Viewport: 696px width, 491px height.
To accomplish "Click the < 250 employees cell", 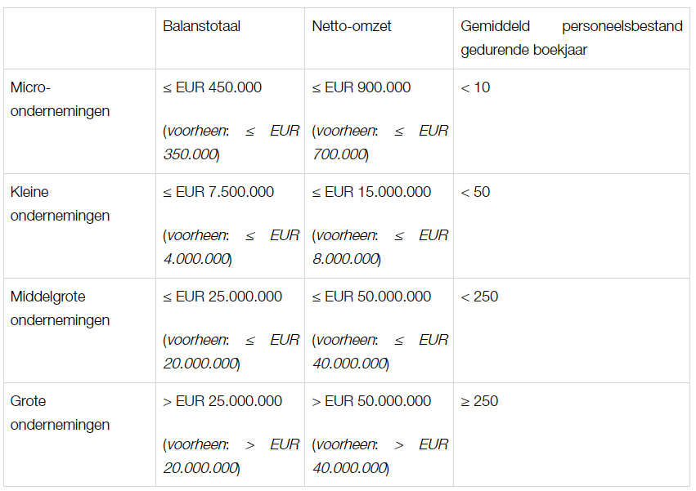I will coord(479,297).
